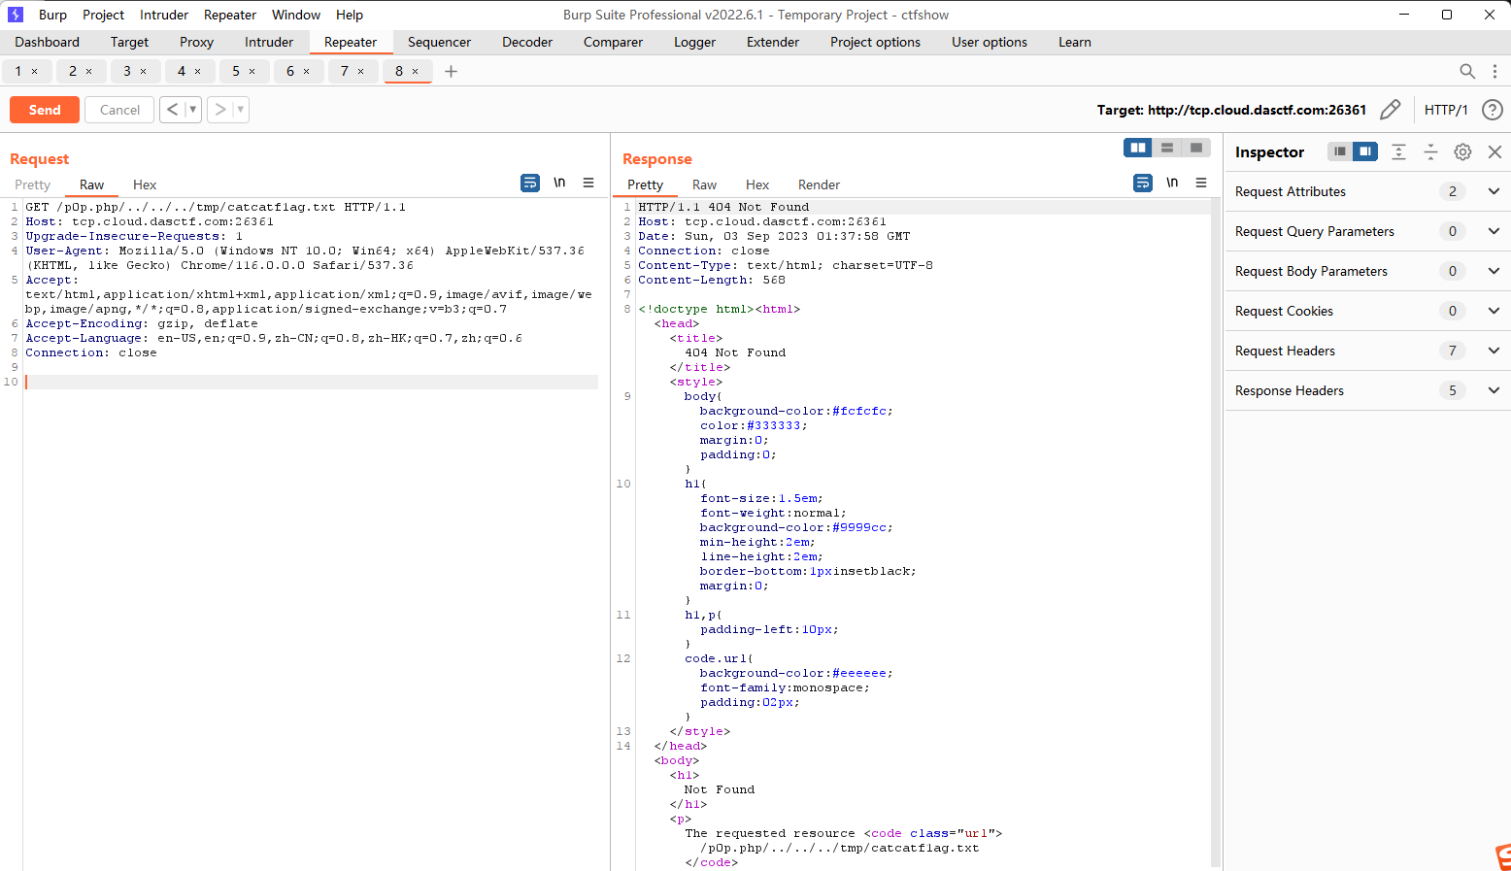Close Repeater tab 3
Screen dimensions: 1511x871
[143, 71]
